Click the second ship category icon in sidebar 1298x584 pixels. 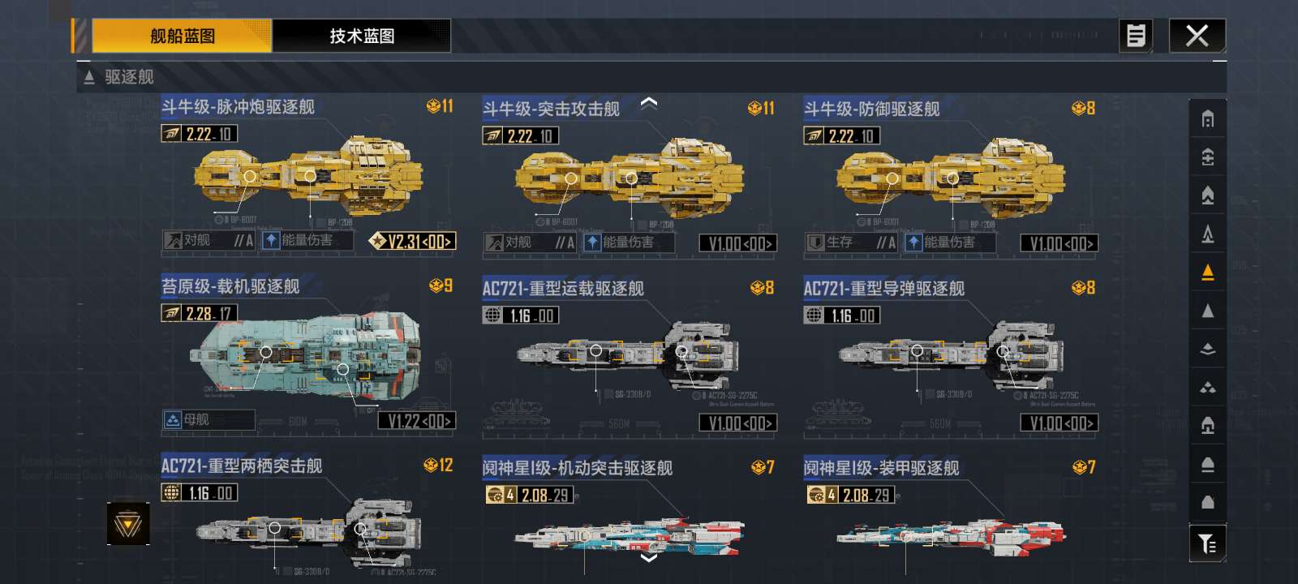point(1207,157)
